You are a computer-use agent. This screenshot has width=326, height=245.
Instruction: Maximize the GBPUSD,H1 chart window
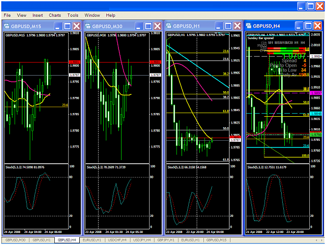tap(228, 26)
